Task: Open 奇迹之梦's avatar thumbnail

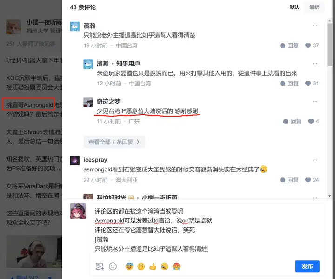Action: (x=88, y=102)
